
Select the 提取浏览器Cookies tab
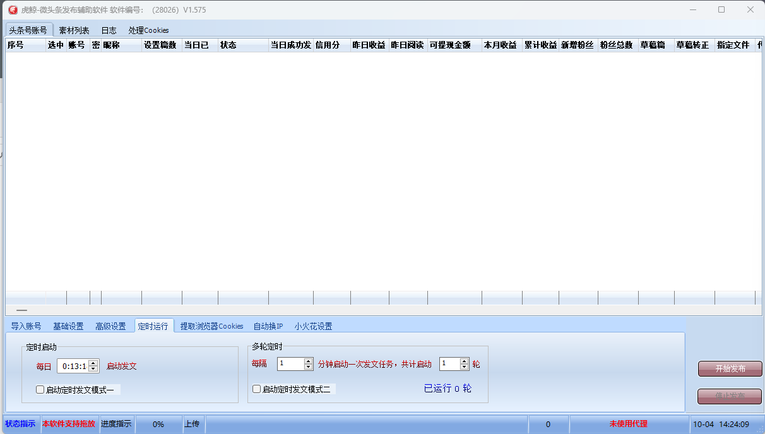pos(211,326)
